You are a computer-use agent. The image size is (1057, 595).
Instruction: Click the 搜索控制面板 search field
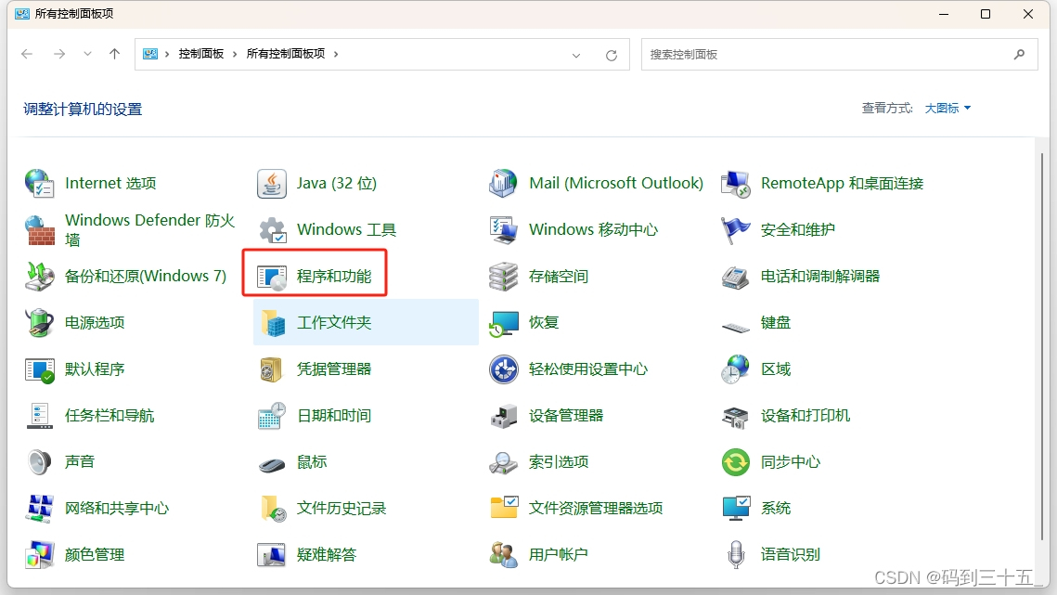click(839, 54)
